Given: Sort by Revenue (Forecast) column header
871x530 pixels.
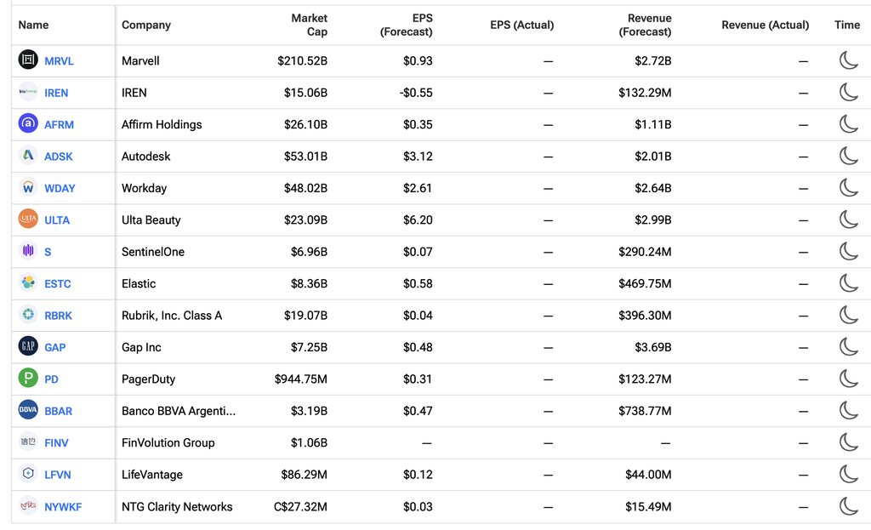Looking at the screenshot, I should tap(645, 25).
